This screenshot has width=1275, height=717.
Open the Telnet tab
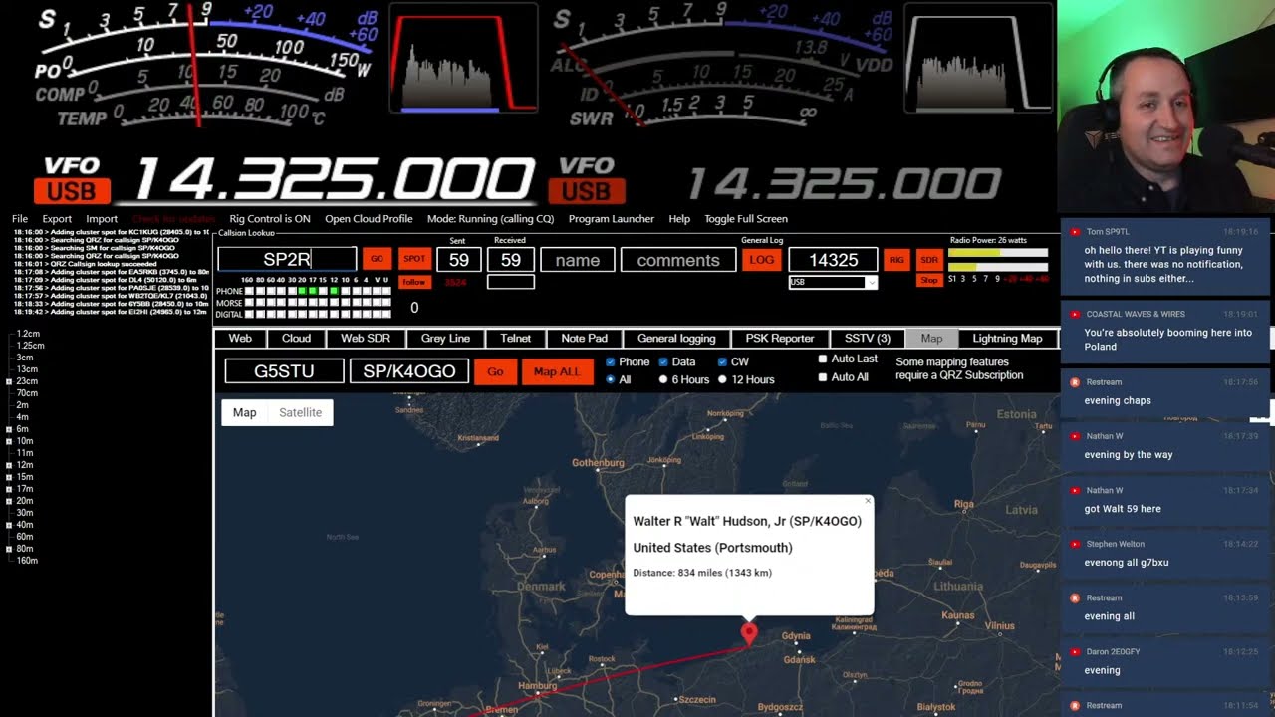[516, 339]
